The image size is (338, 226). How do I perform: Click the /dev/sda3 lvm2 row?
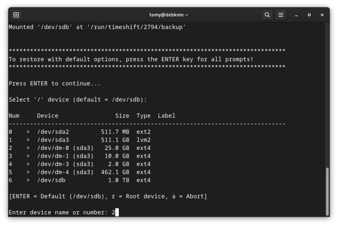(x=79, y=140)
